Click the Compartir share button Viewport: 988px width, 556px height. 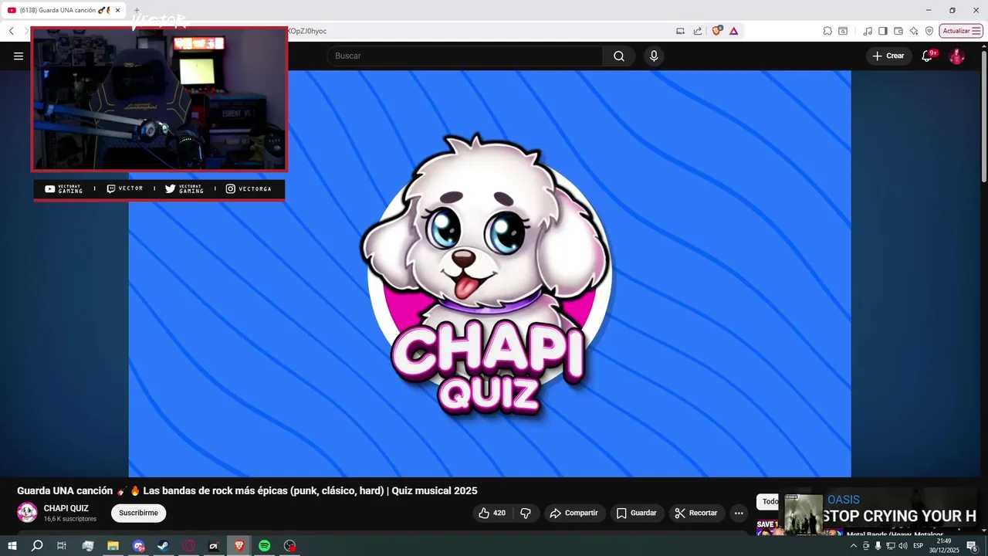click(x=574, y=513)
